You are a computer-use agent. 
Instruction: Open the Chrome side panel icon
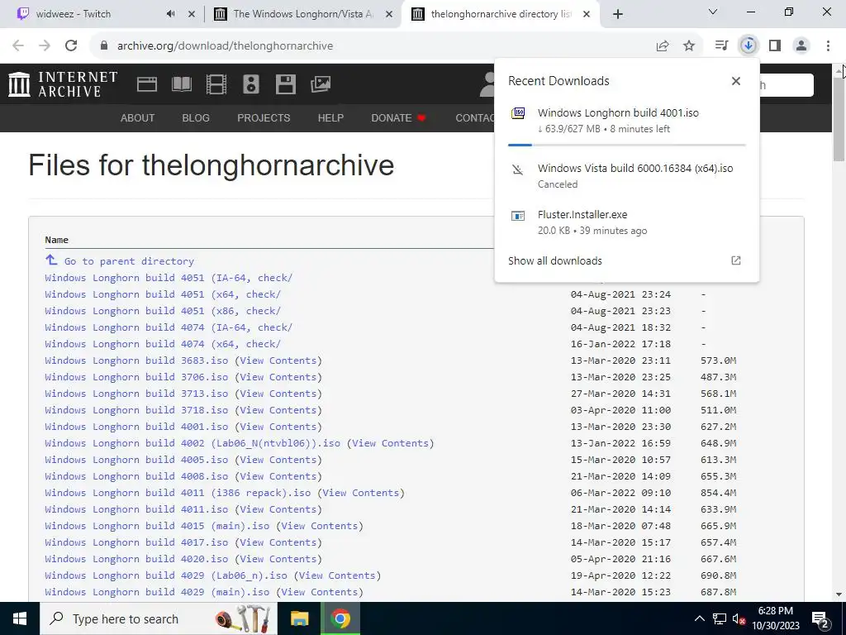775,46
